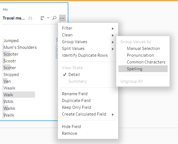Screen dimensions: 178x144
Task: Click the Abc data type icon
Action: [x=5, y=9]
